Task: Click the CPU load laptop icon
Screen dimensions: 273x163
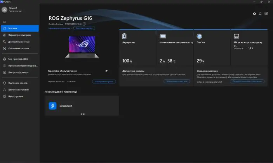Action: [163, 36]
